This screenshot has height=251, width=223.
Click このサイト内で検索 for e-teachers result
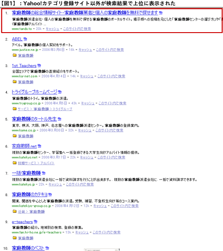[x=107, y=232]
